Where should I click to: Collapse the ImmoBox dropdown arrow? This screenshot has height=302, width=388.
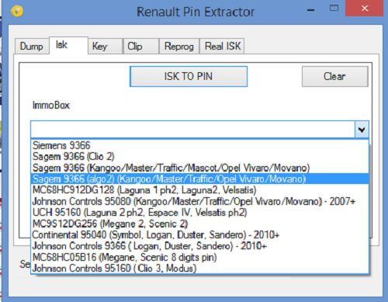tap(362, 129)
